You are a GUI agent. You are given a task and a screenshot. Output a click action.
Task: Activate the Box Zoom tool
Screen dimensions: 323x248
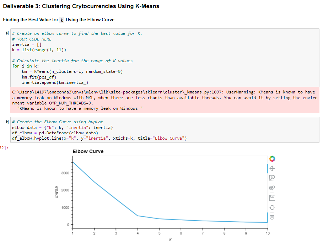272,178
